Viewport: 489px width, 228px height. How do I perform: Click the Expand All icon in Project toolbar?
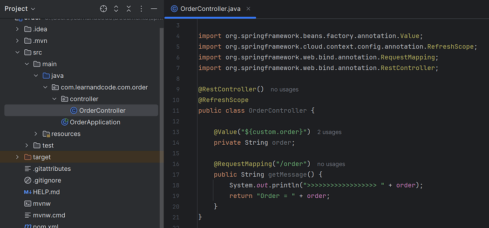pyautogui.click(x=116, y=9)
